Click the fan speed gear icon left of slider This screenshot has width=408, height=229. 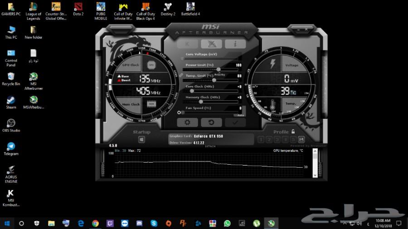click(179, 112)
